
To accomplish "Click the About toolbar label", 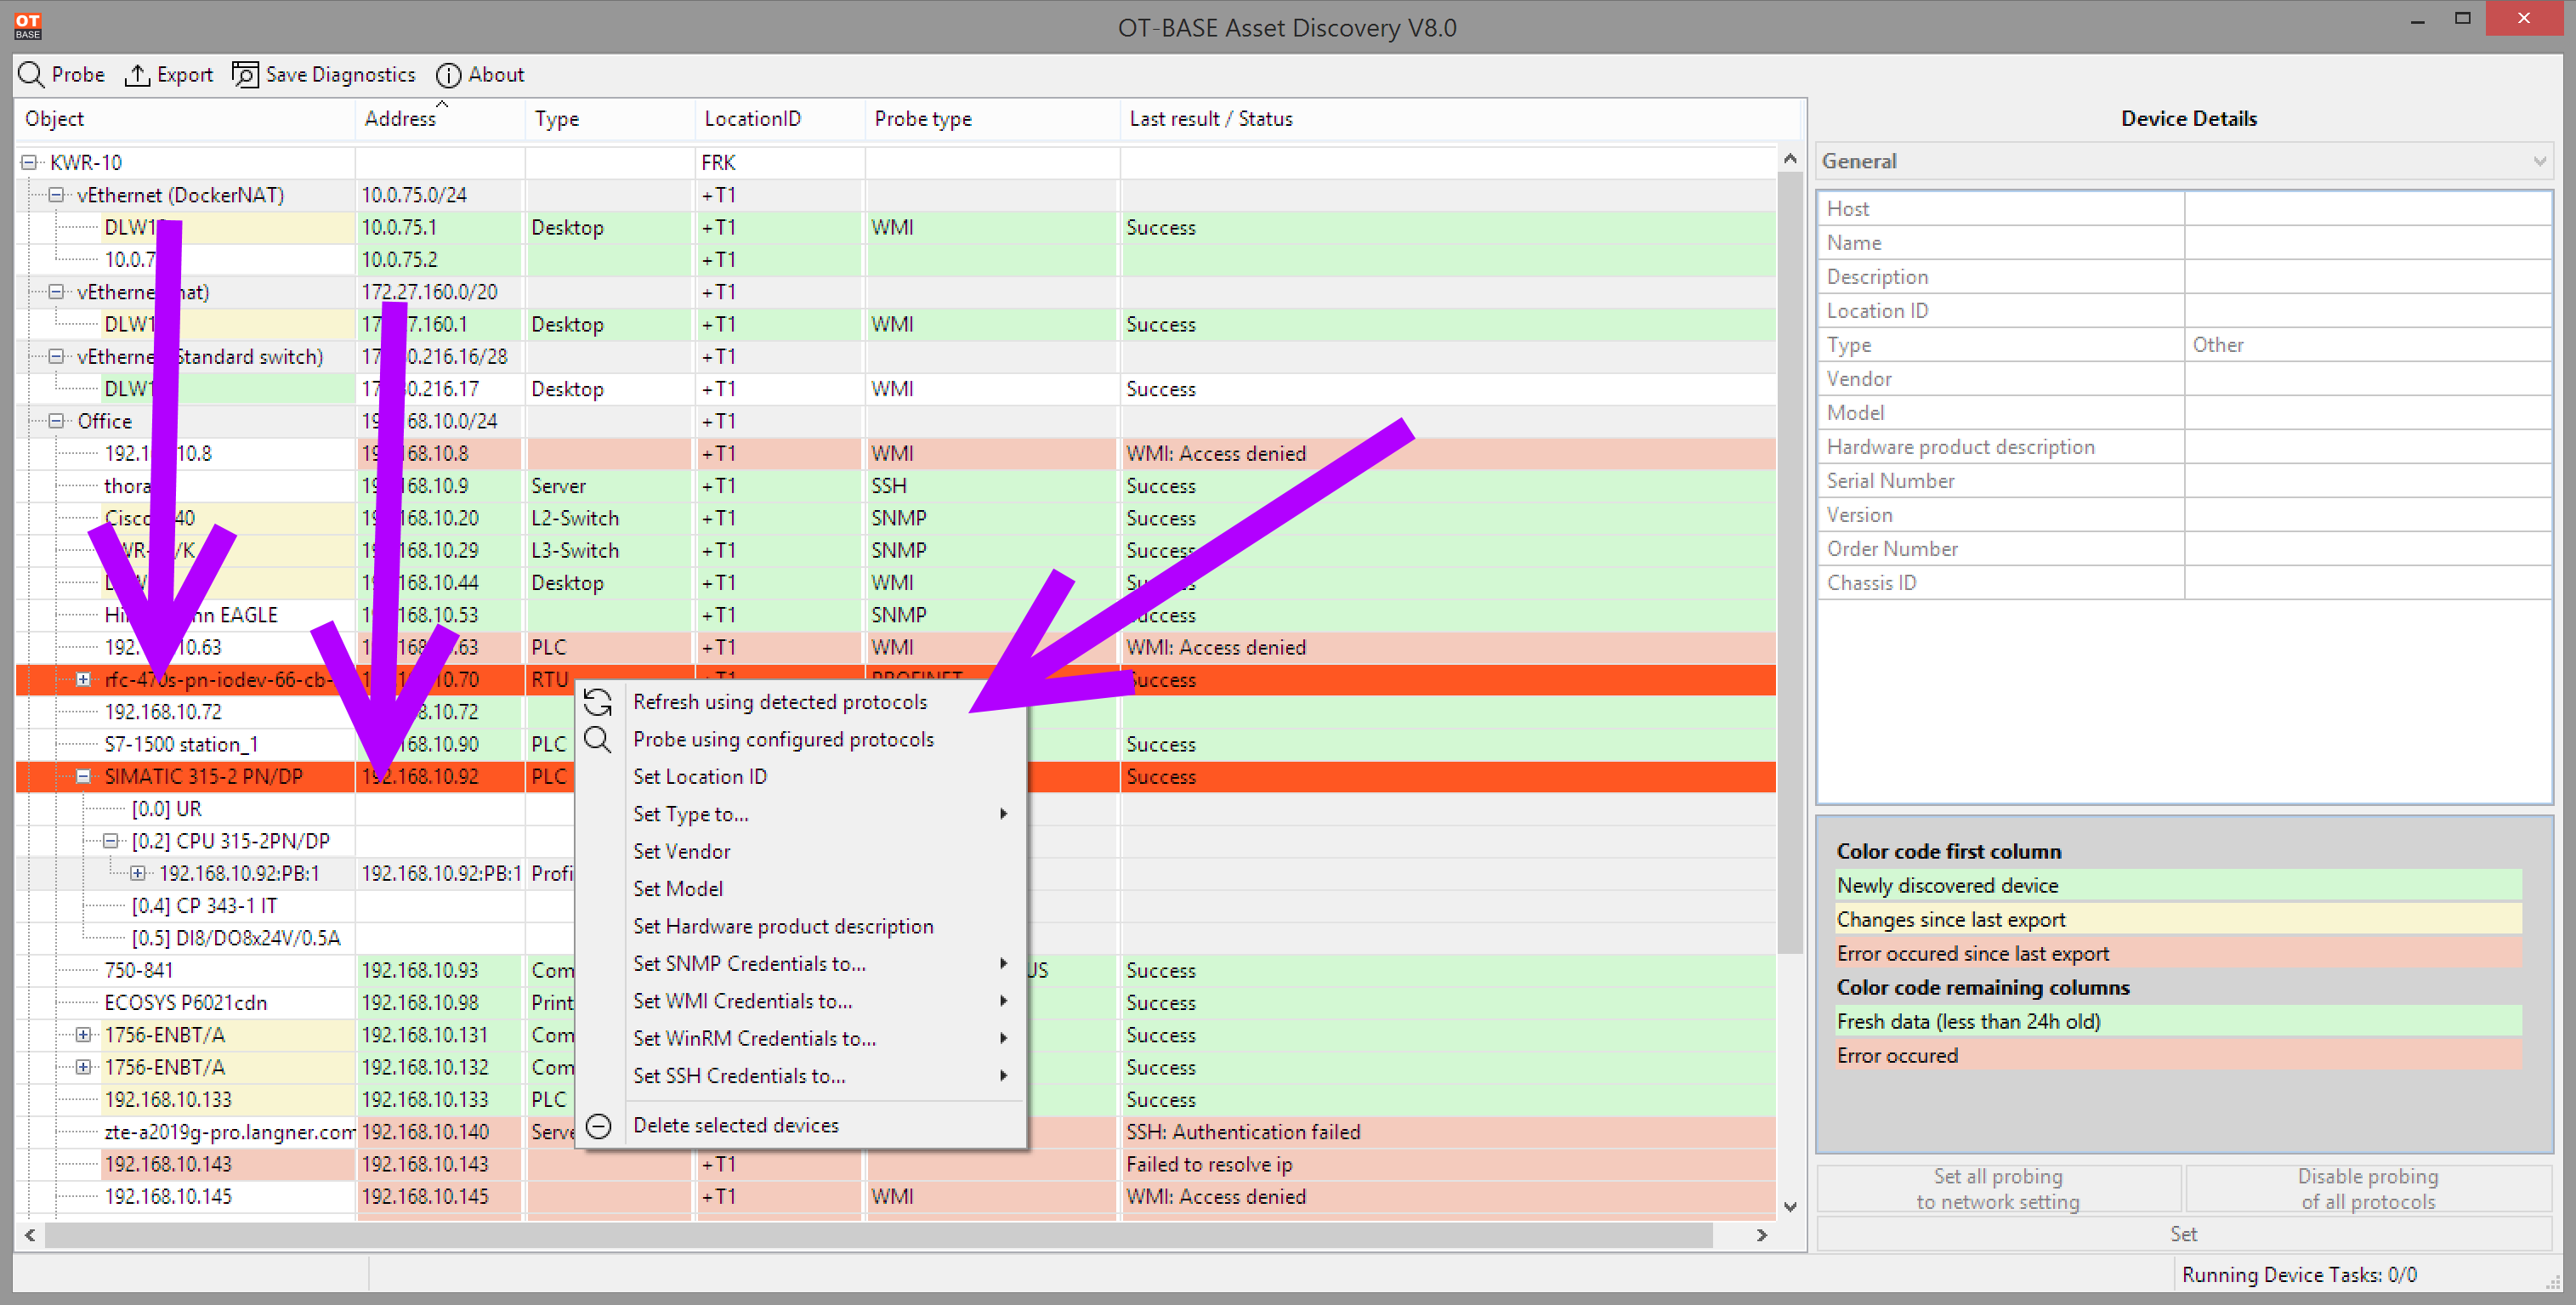I will coord(496,75).
